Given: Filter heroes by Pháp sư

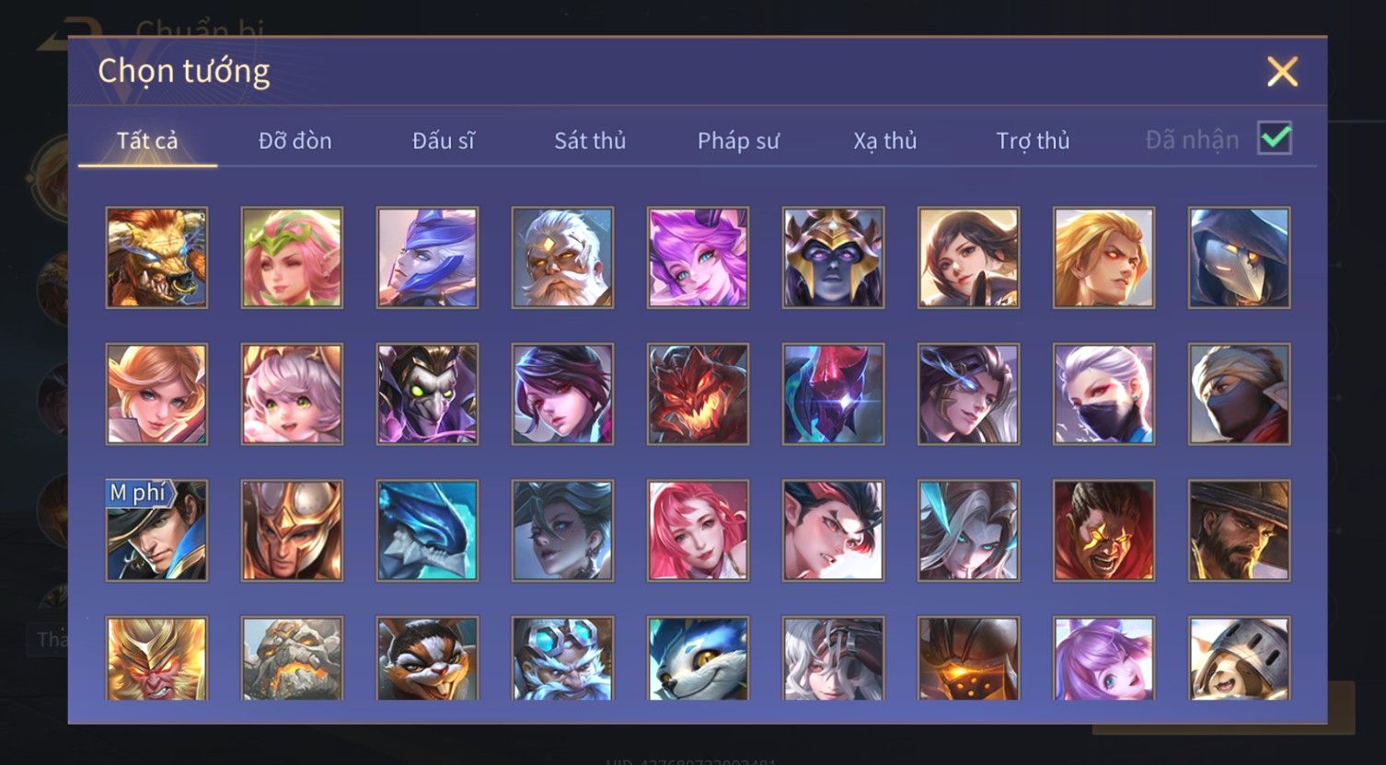Looking at the screenshot, I should point(738,141).
